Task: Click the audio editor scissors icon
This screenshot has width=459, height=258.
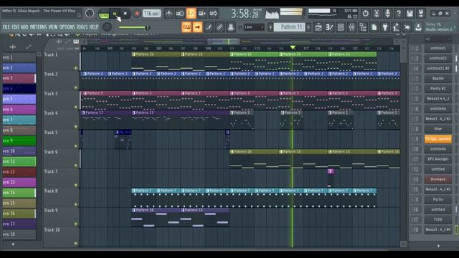Action: (377, 14)
